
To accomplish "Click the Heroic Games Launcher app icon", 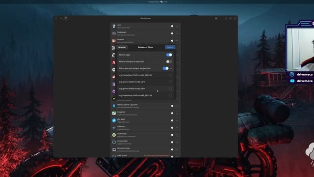I will (114, 106).
